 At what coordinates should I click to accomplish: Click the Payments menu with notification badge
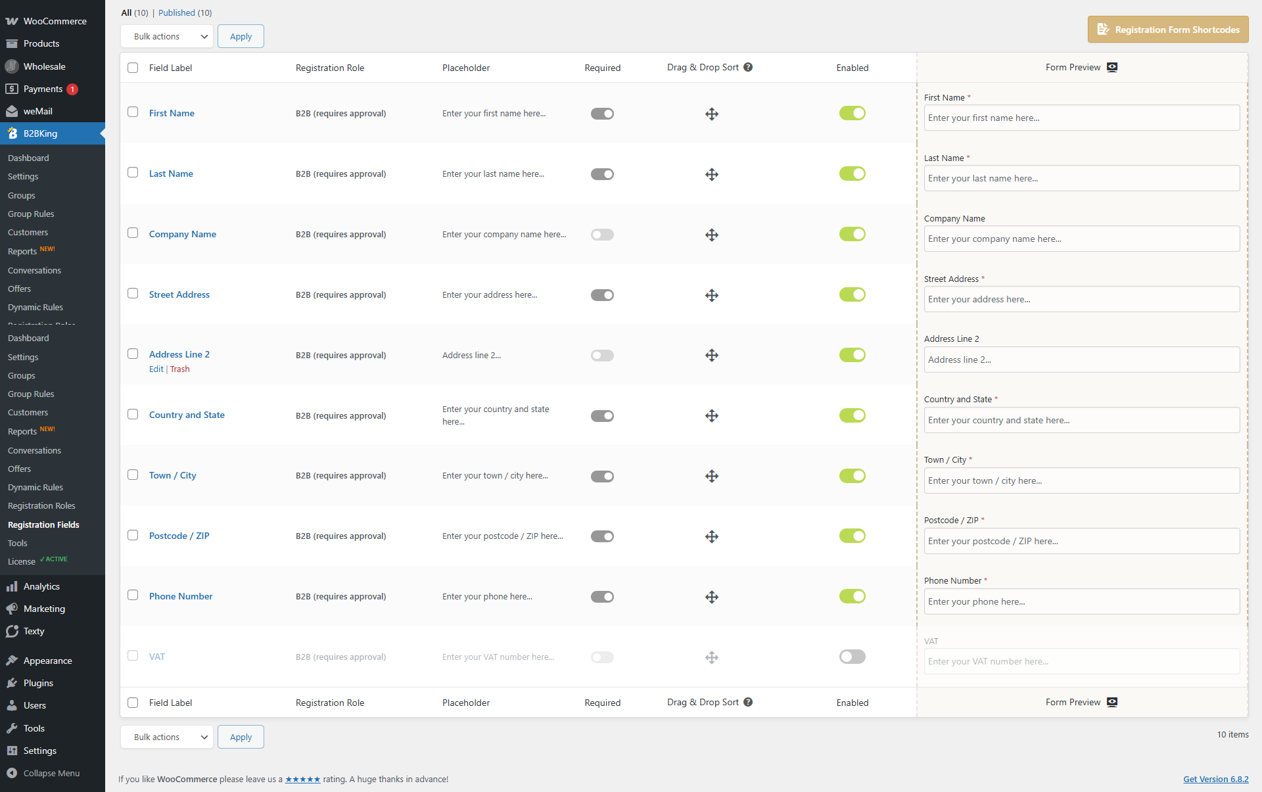click(x=43, y=89)
